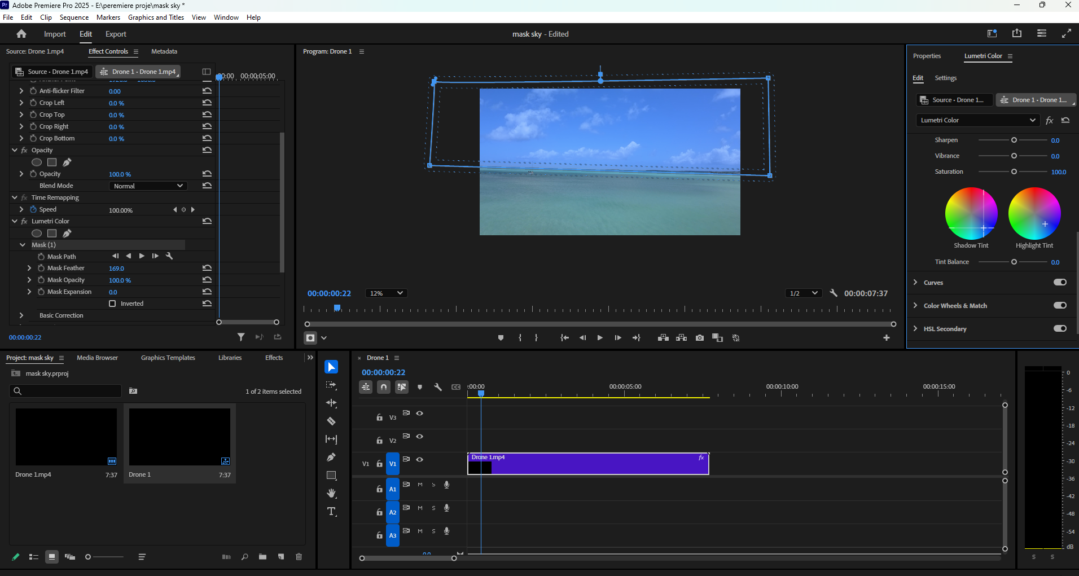This screenshot has width=1079, height=576.
Task: Toggle Color Wheels & Match switch
Action: point(1060,305)
